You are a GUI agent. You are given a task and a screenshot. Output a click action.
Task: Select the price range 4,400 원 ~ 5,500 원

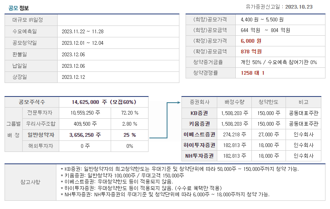tap(262, 20)
